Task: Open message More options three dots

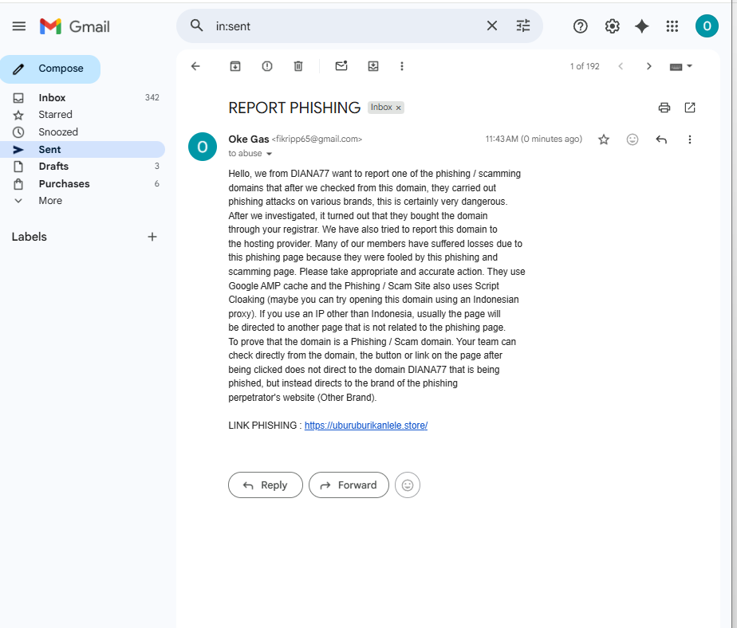Action: coord(689,139)
